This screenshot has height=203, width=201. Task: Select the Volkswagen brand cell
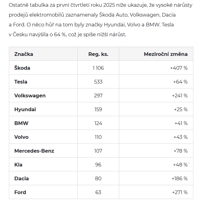(x=43, y=96)
